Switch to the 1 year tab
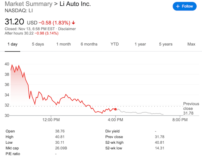Image resolution: width=202 pixels, height=156 pixels. pyautogui.click(x=140, y=44)
